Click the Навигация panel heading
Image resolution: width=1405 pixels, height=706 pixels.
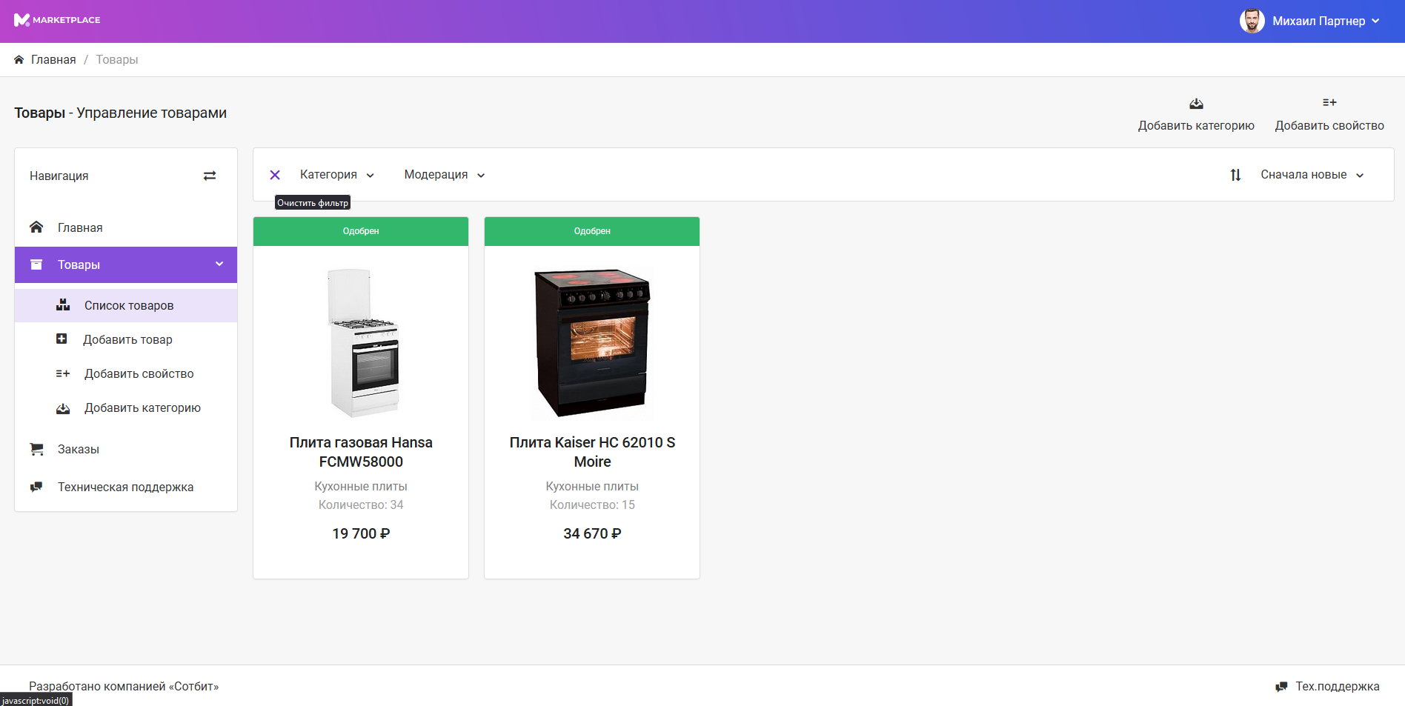point(59,176)
